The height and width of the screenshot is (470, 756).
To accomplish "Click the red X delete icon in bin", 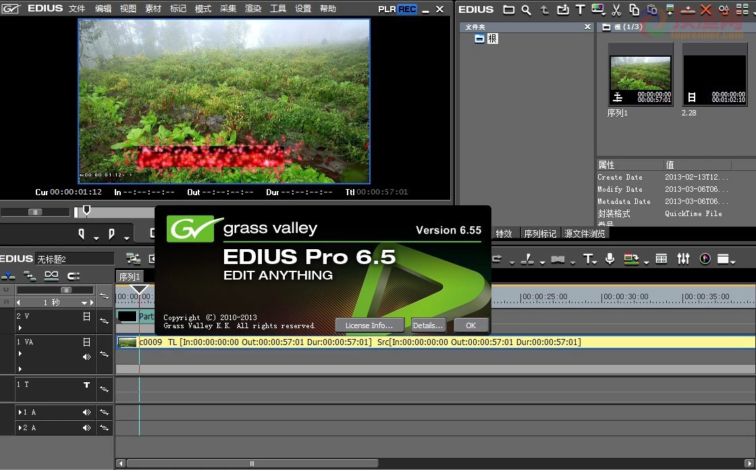I will pos(705,9).
